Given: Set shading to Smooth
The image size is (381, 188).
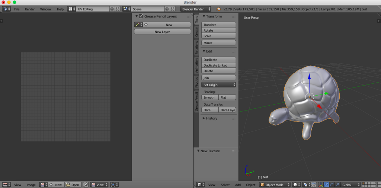Looking at the screenshot, I should tap(210, 97).
